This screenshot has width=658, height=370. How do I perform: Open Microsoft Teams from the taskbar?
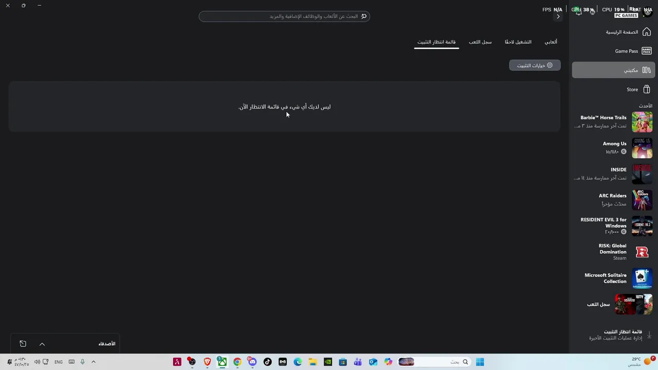(358, 362)
